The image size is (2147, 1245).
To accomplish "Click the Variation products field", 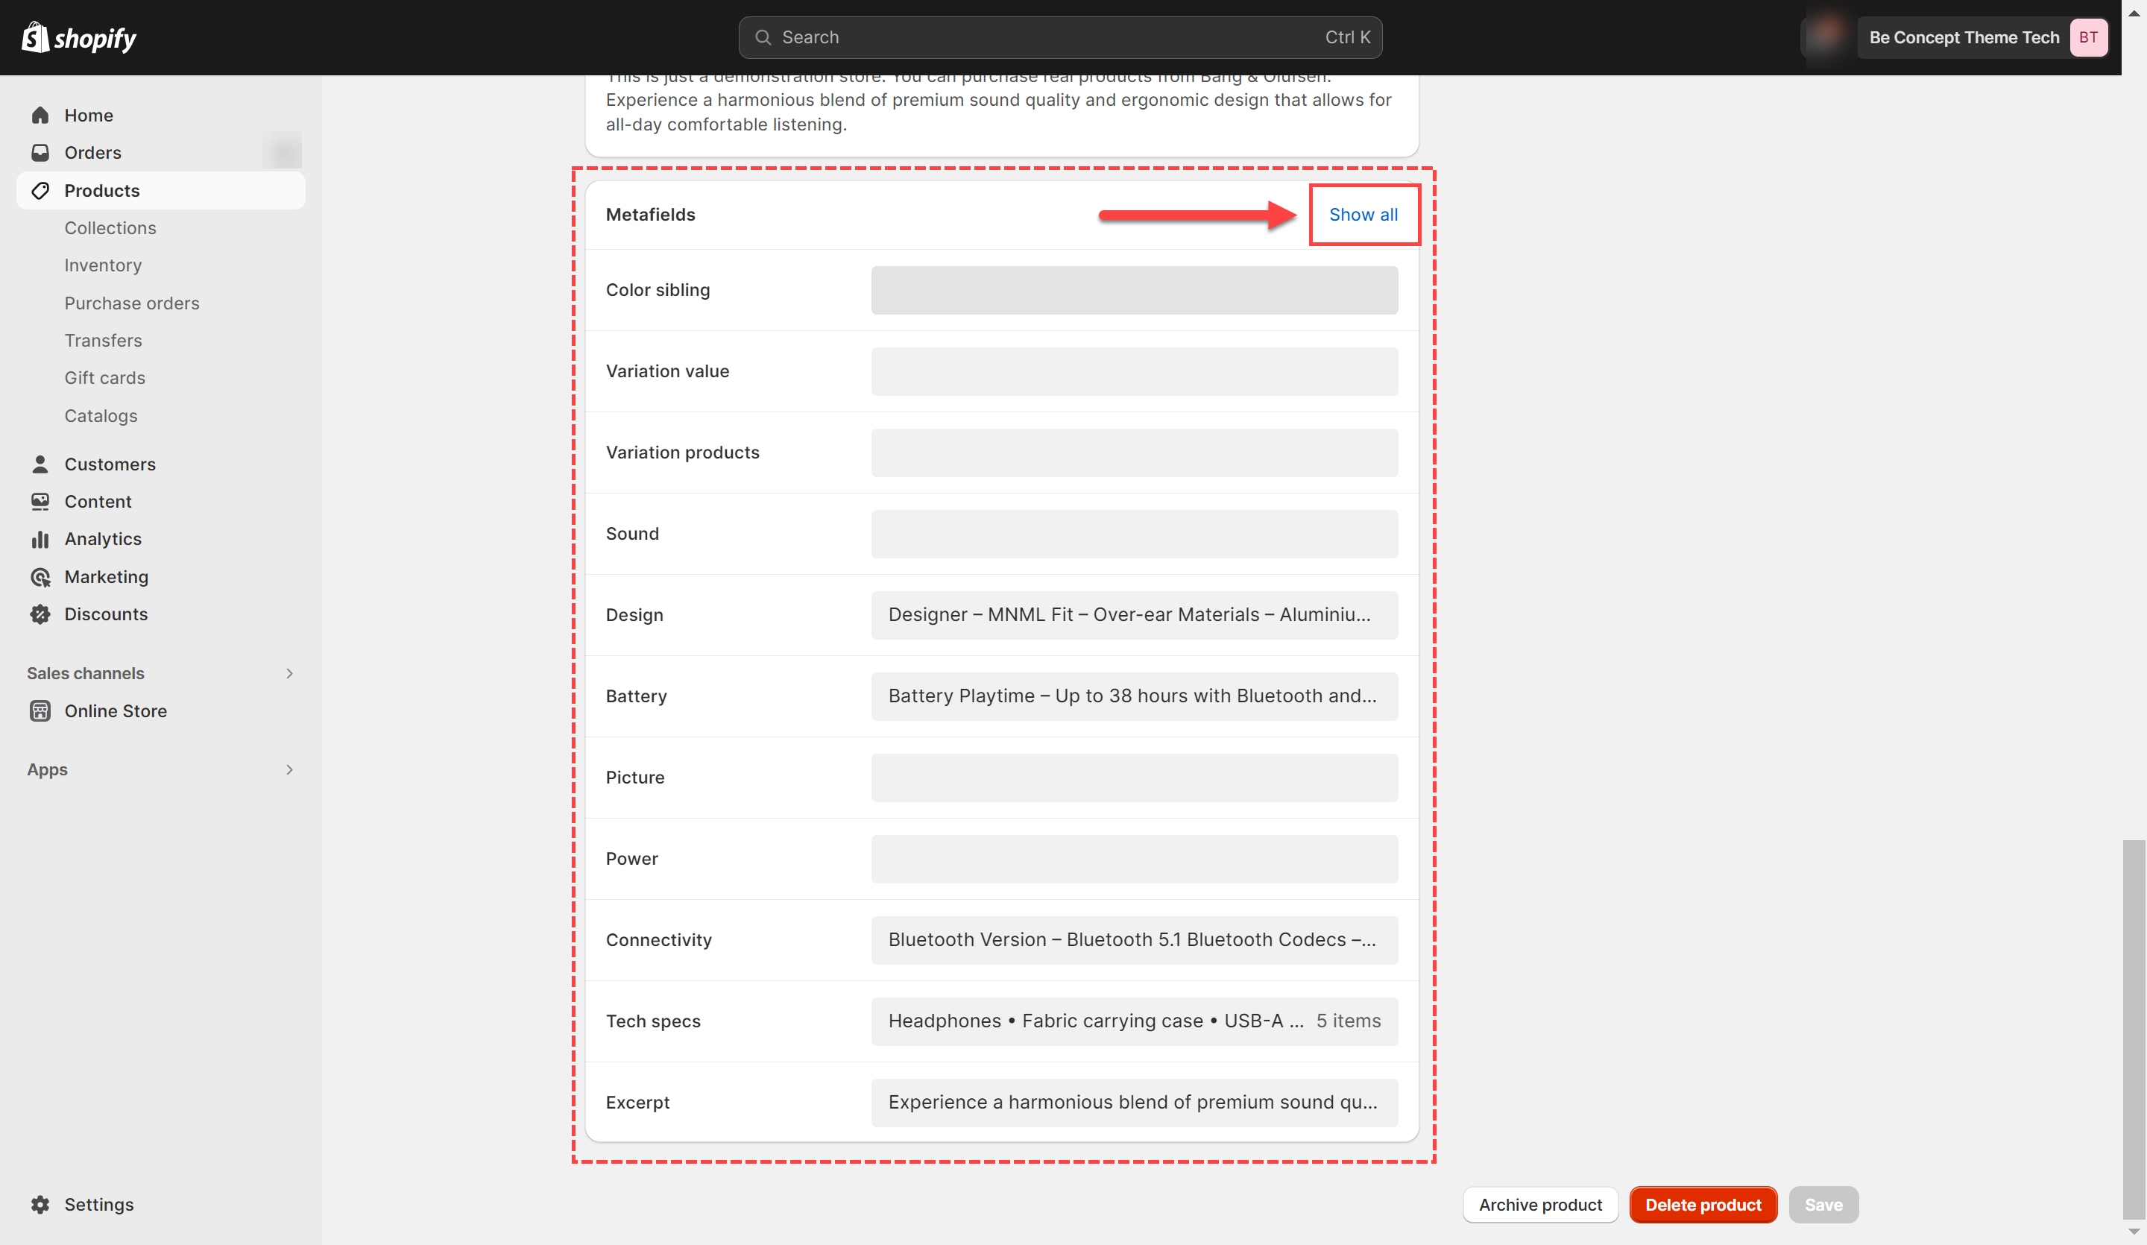I will tap(1134, 453).
